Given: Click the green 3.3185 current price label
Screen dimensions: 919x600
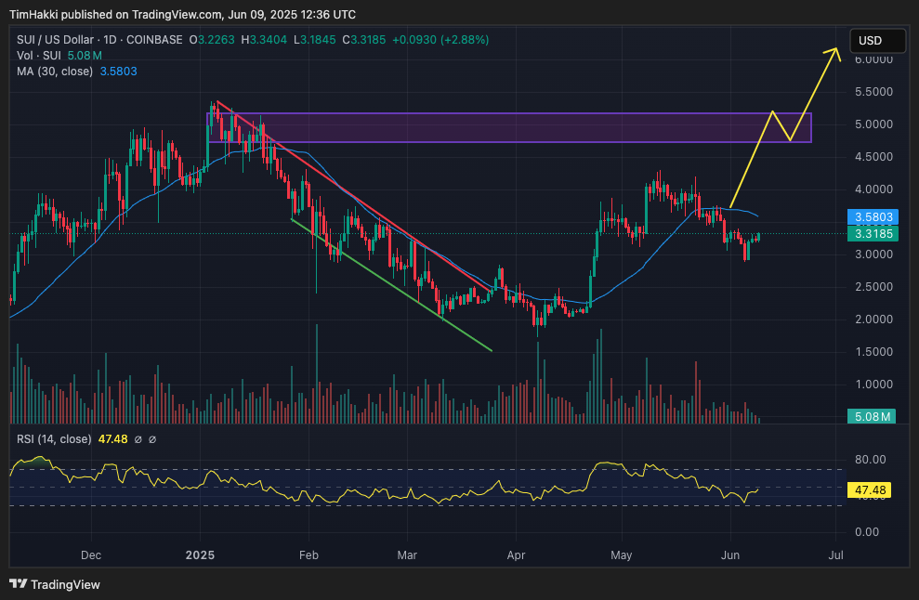Looking at the screenshot, I should point(873,234).
